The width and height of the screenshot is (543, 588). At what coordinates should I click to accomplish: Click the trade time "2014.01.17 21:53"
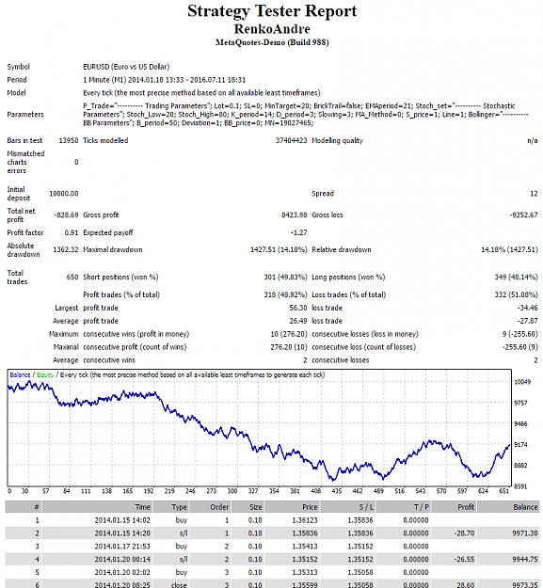pyautogui.click(x=122, y=547)
